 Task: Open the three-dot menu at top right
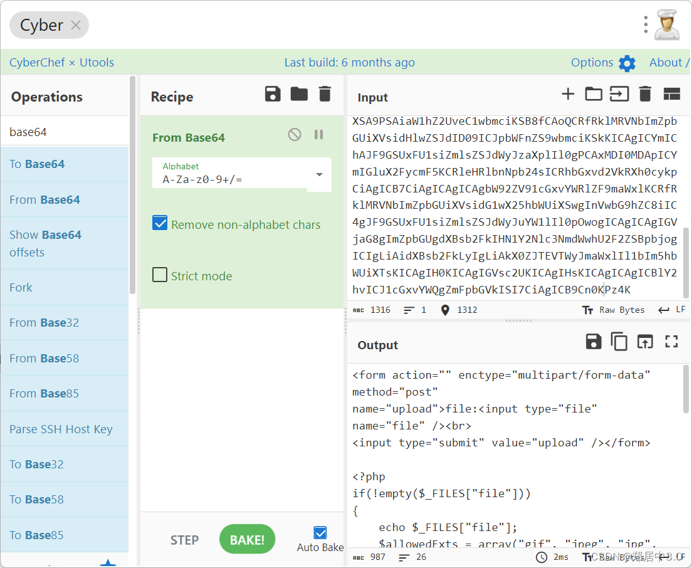[646, 24]
